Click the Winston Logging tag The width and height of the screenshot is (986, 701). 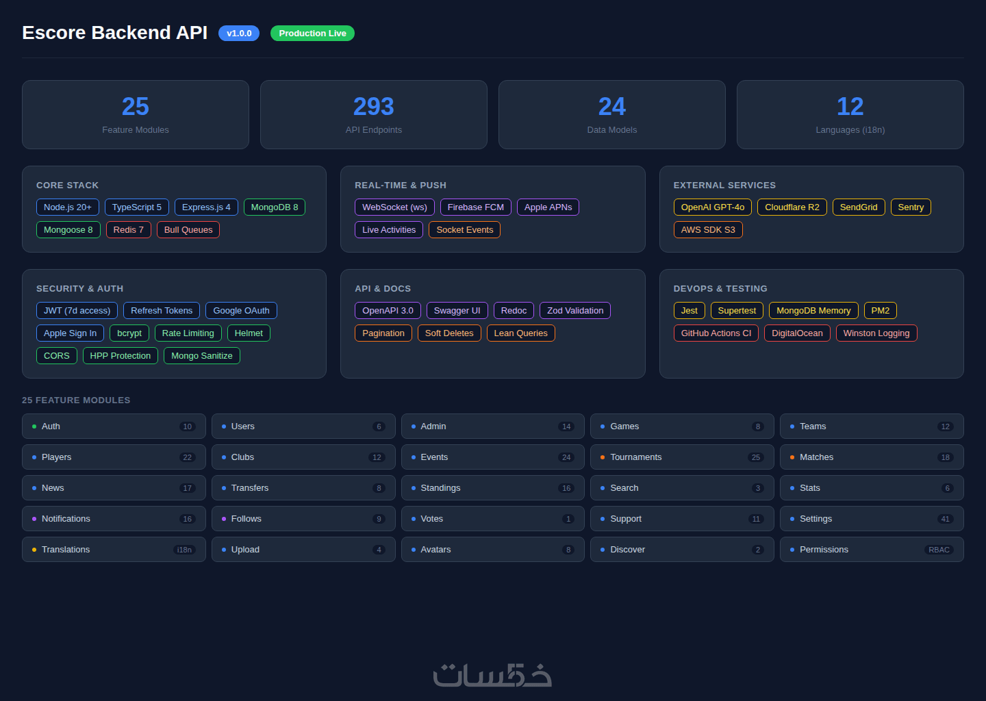(876, 333)
